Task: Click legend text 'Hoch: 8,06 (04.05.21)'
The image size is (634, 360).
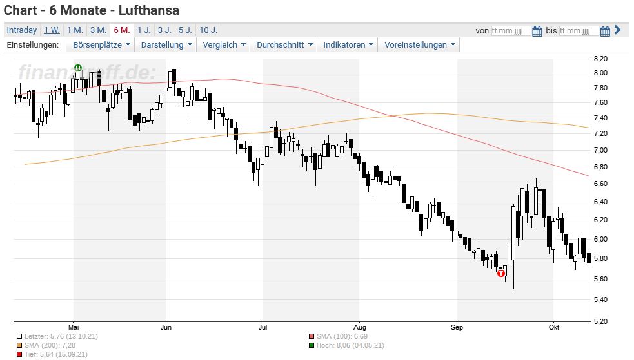Action: [x=350, y=345]
